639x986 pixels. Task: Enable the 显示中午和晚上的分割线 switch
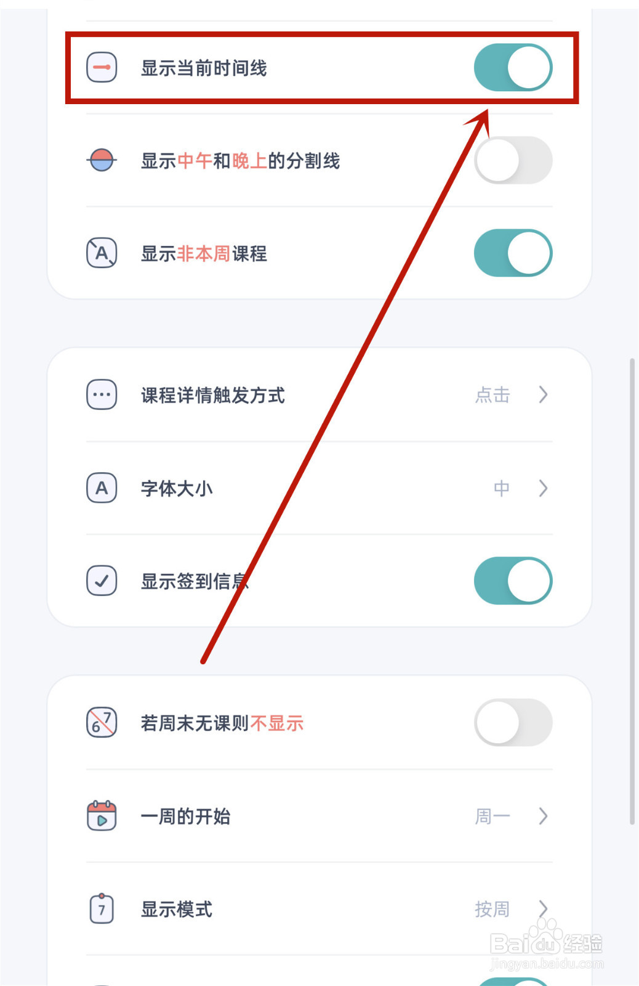pyautogui.click(x=513, y=160)
